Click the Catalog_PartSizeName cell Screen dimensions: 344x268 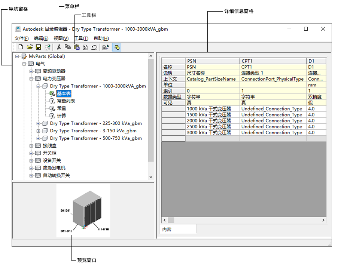[212, 79]
